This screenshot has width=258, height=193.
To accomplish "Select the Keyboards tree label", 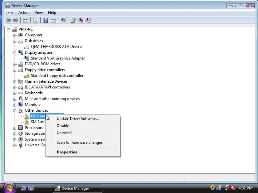I will coord(34,93).
